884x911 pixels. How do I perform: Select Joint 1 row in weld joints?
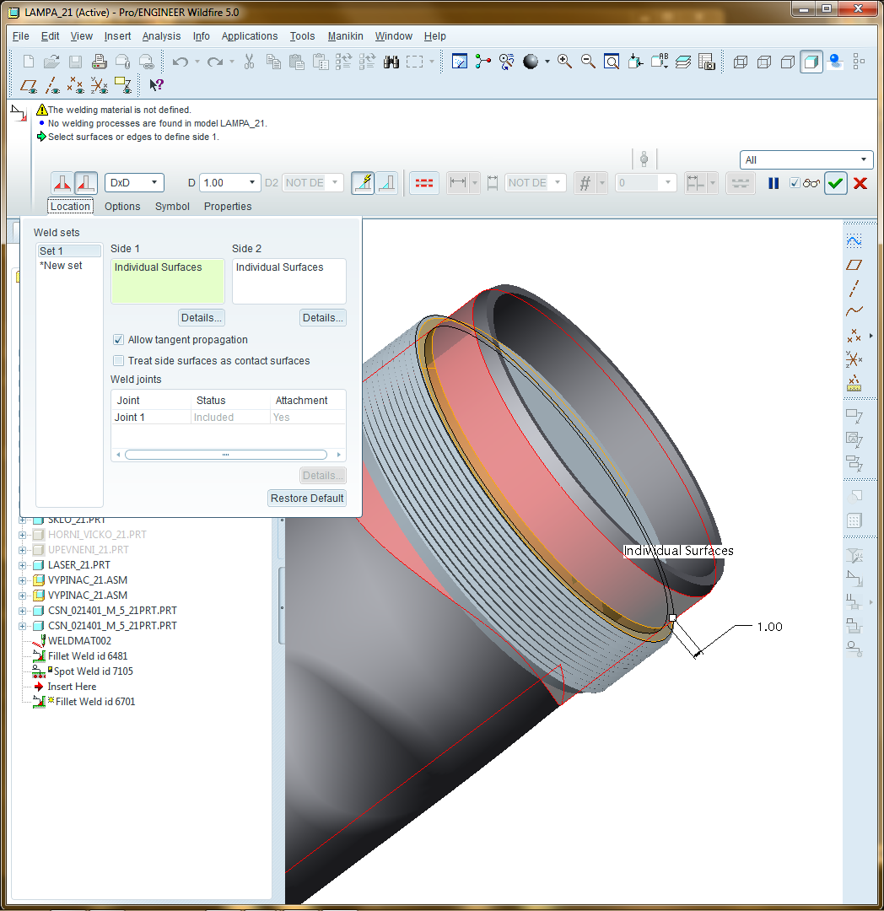coord(229,418)
